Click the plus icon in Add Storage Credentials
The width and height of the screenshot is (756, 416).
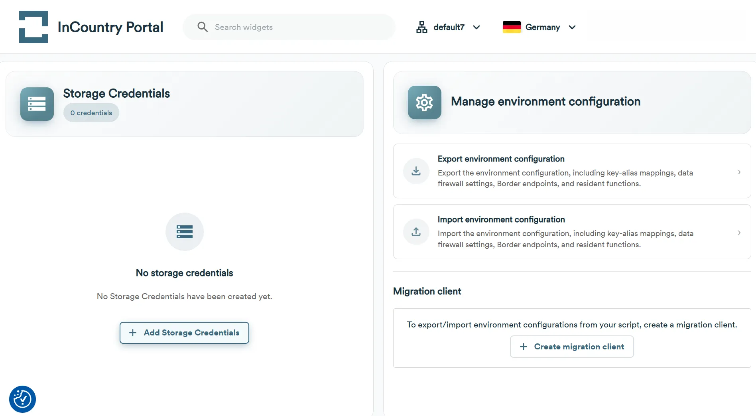[x=133, y=333]
